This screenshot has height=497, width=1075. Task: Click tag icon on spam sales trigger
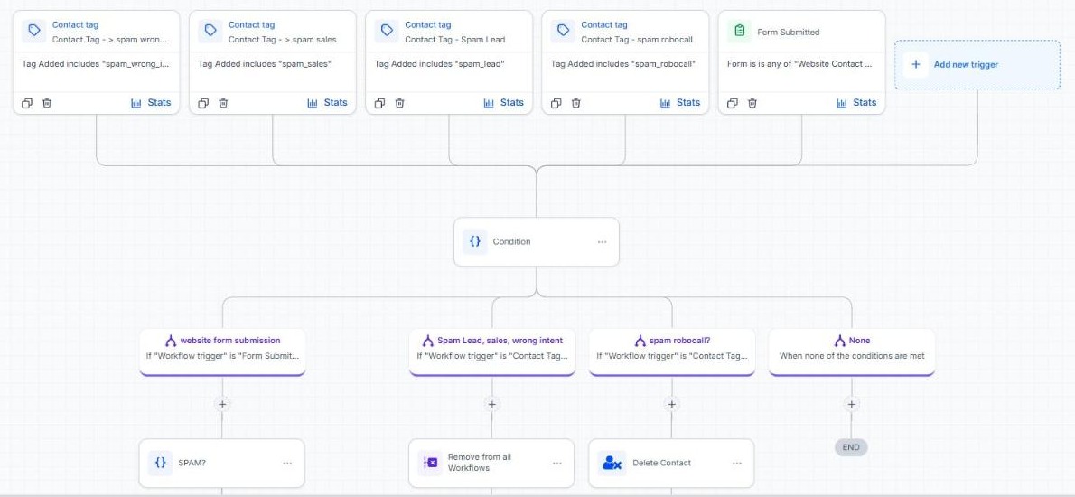click(210, 31)
